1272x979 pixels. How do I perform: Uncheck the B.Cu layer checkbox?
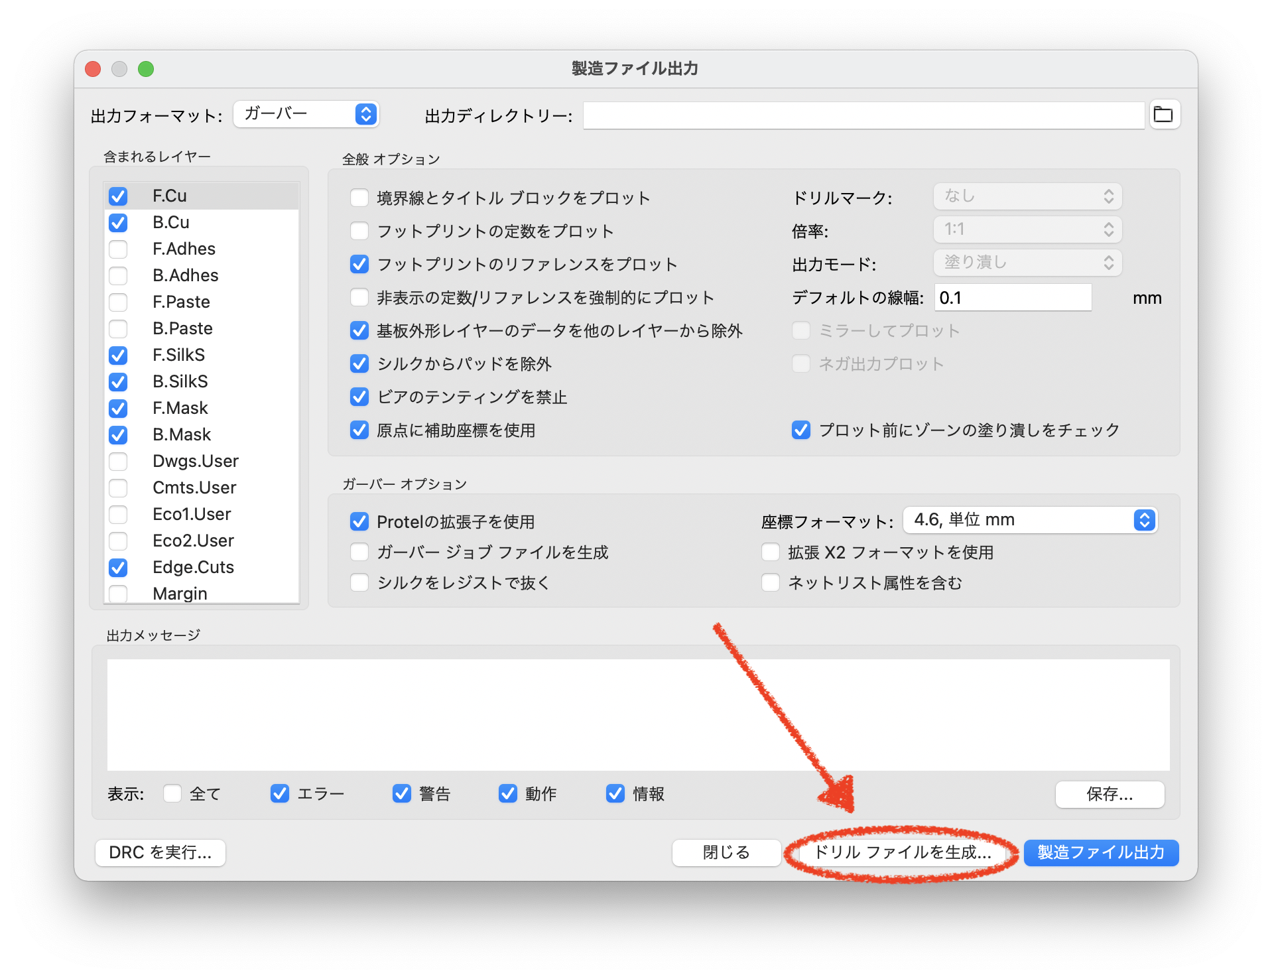tap(118, 223)
